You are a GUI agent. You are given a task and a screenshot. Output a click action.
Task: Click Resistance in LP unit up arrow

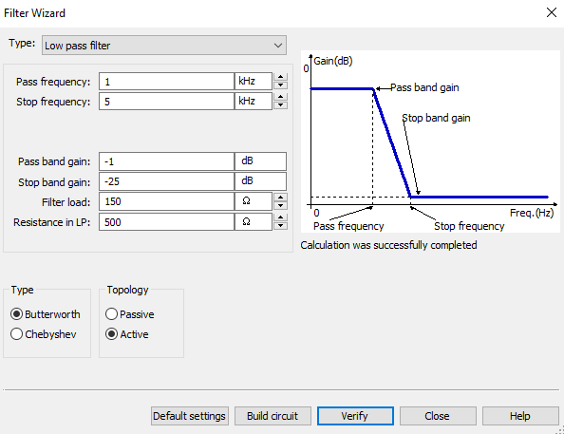click(280, 217)
